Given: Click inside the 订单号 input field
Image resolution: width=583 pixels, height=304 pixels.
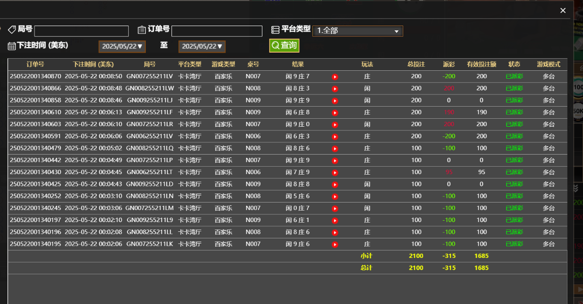Looking at the screenshot, I should pos(216,31).
